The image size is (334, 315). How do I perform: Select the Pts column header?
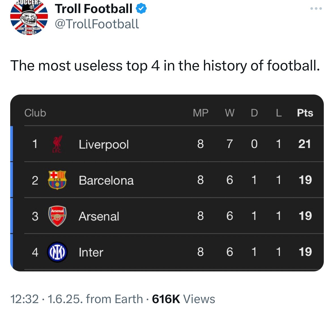(x=305, y=113)
